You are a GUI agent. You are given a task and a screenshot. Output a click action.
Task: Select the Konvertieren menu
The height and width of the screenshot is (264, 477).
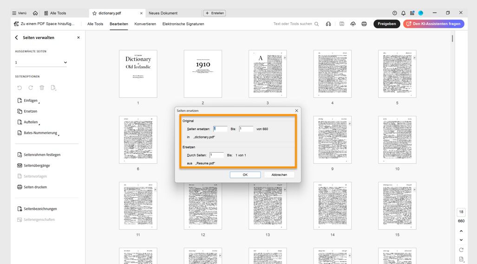(x=145, y=24)
